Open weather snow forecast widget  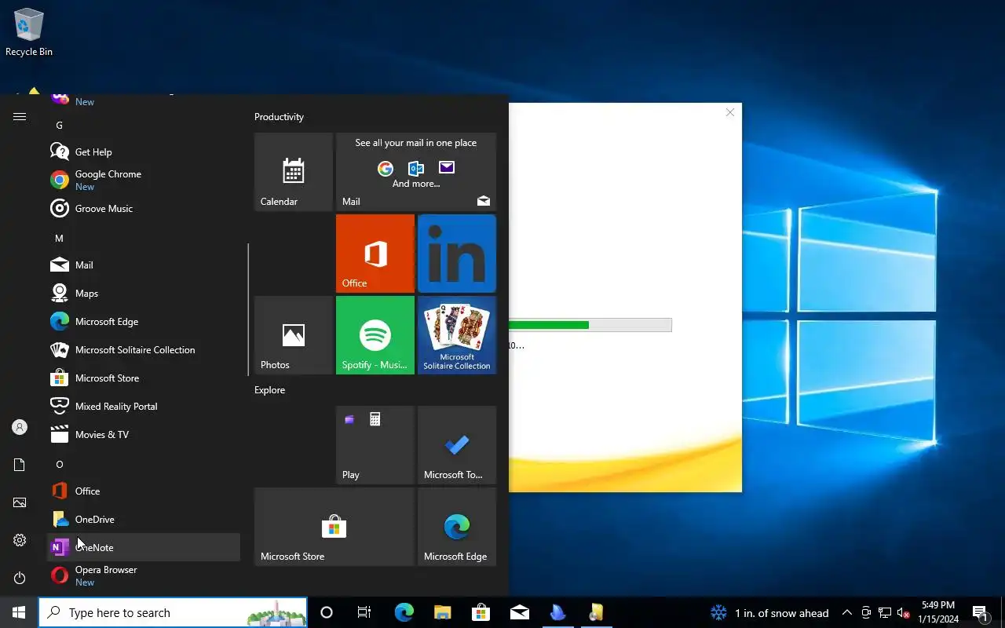coord(769,613)
